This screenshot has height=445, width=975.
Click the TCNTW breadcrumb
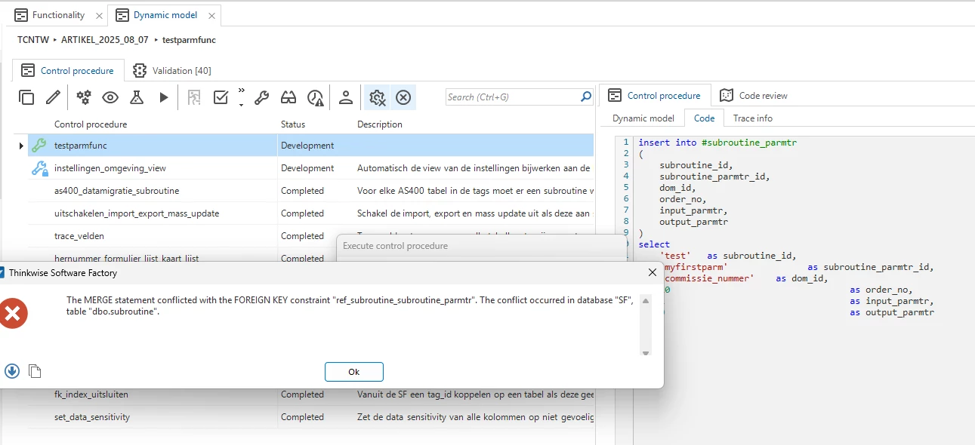point(34,39)
